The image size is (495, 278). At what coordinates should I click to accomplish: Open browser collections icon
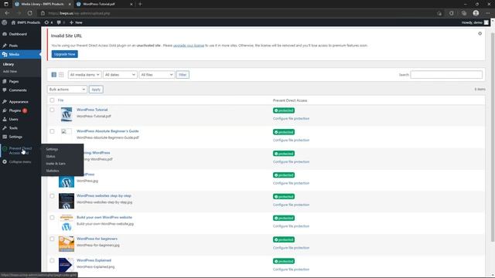coord(464,13)
